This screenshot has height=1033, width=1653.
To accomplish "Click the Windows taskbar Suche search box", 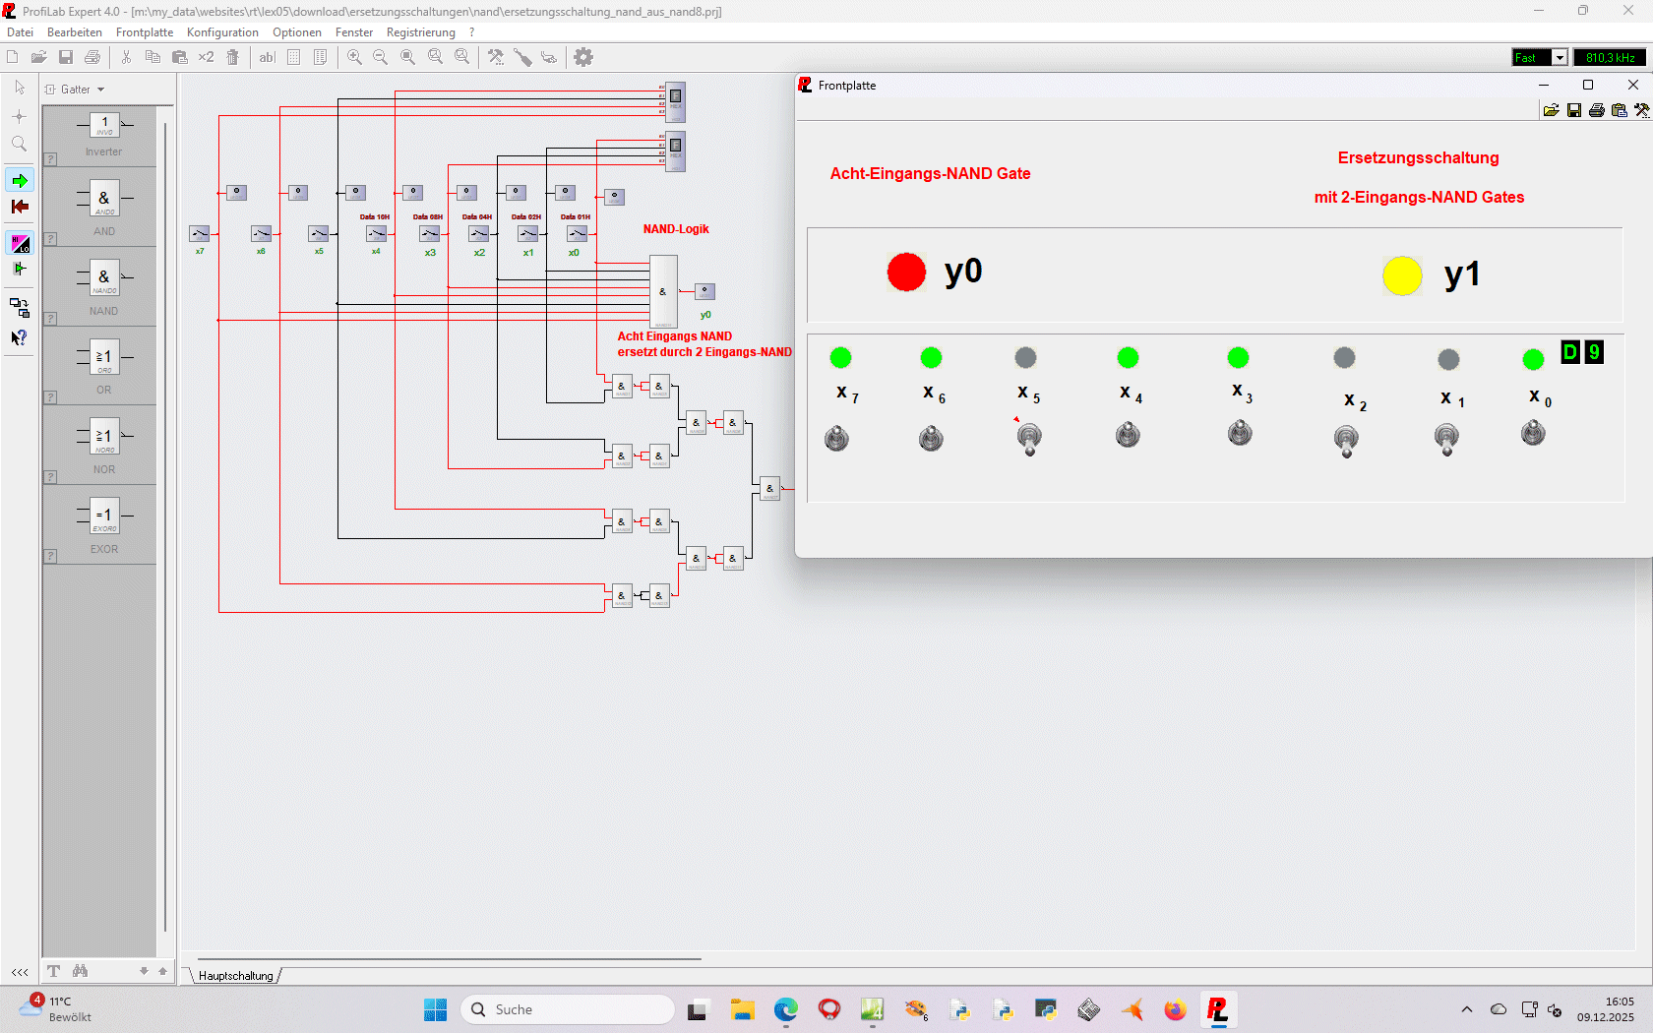I will (x=568, y=1009).
